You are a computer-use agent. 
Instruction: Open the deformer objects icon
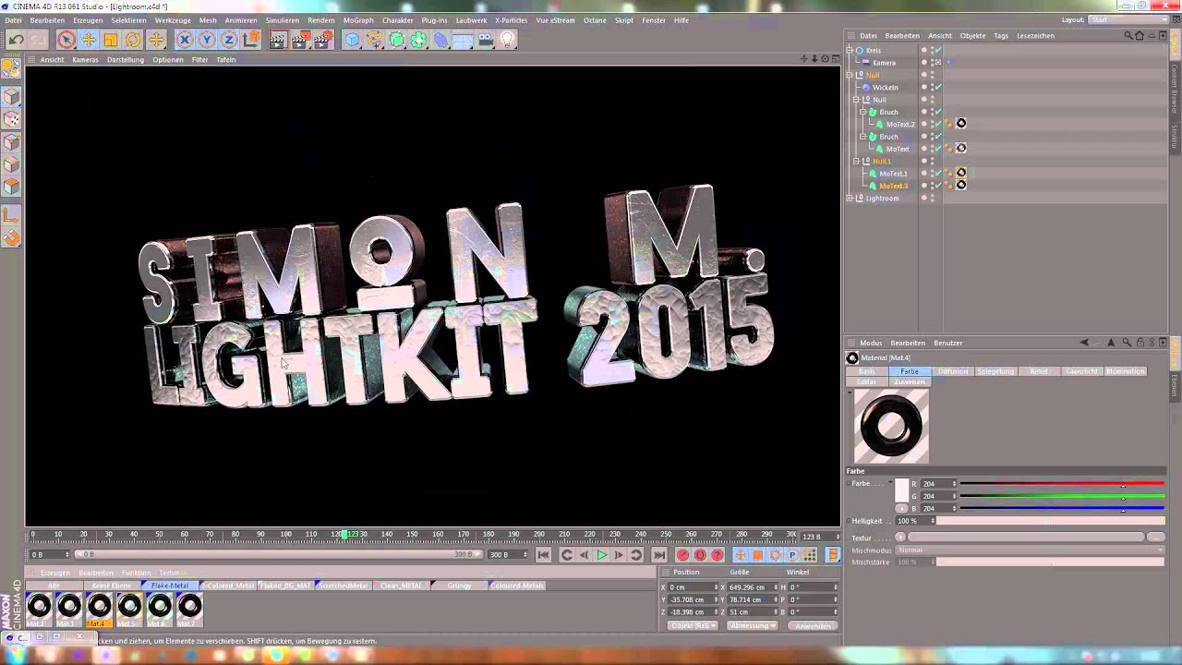coord(441,40)
